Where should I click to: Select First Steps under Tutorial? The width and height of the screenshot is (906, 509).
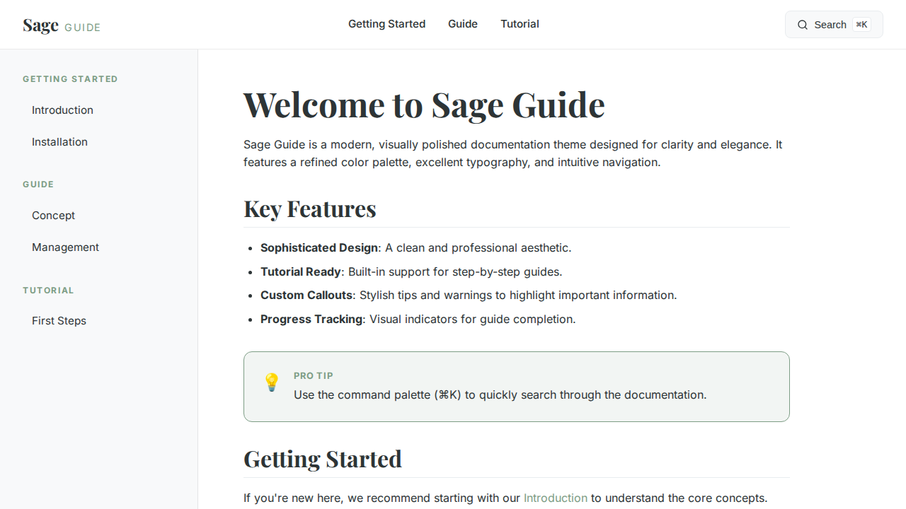(59, 321)
